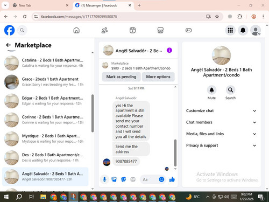Reload the page button

[x=25, y=17]
